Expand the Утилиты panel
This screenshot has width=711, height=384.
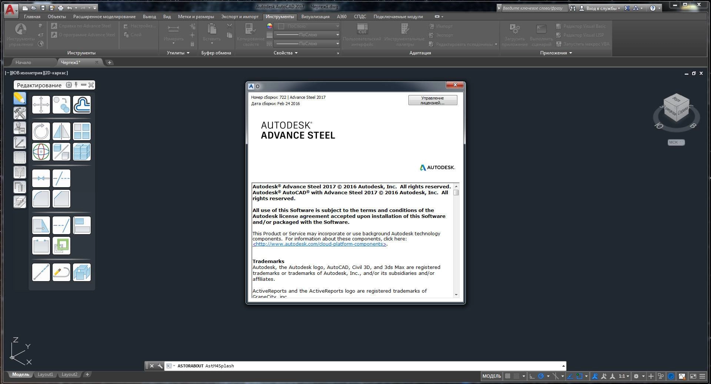point(178,53)
